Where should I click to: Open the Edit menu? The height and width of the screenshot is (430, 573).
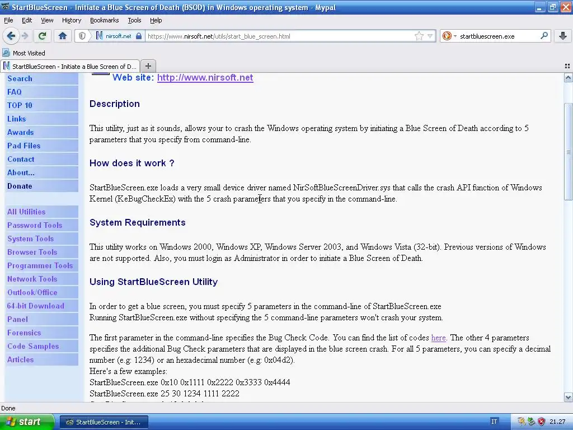(27, 20)
